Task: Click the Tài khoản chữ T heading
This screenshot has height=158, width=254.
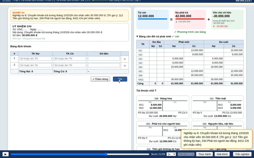Action: click(x=146, y=91)
